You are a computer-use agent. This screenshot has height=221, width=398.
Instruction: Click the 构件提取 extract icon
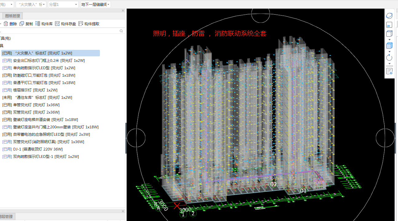(x=81, y=24)
